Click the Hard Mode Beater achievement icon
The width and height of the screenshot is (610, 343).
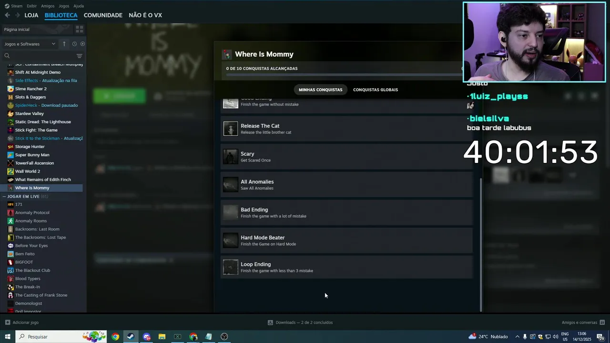click(231, 240)
